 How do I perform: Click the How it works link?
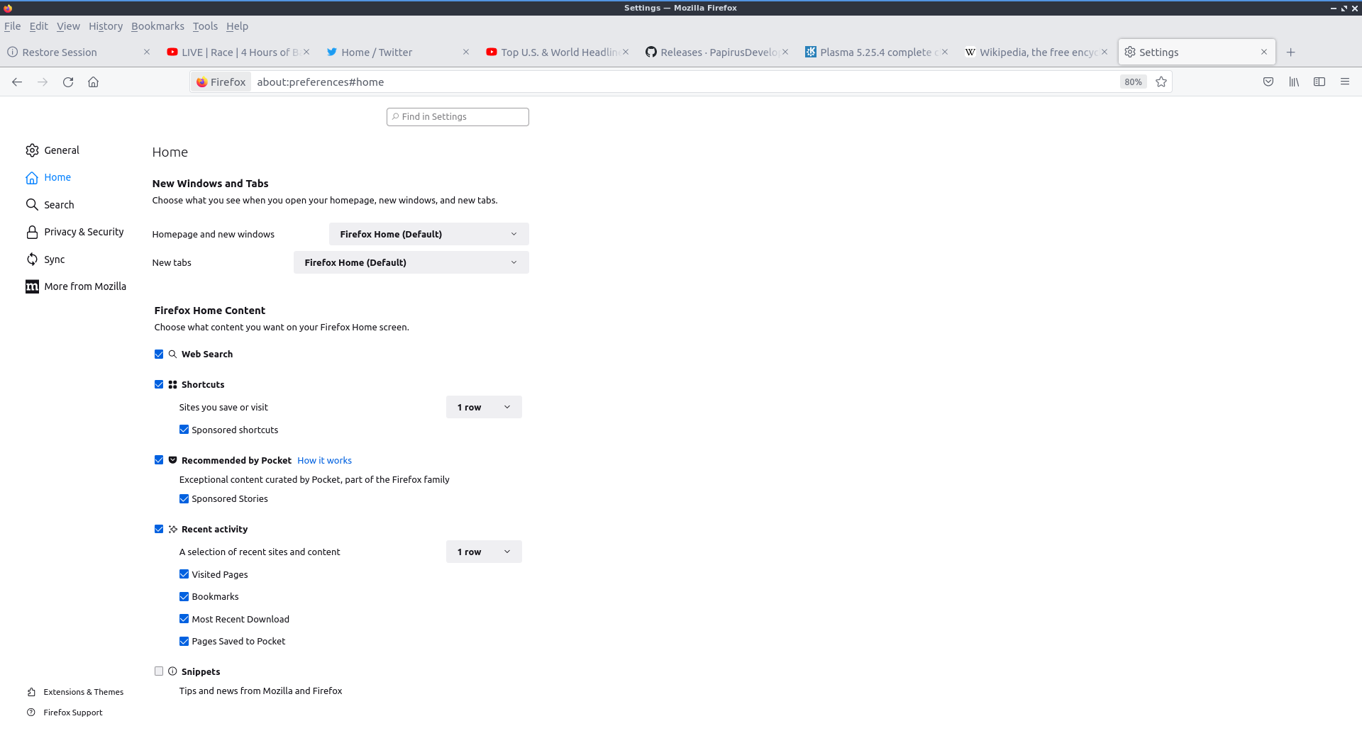point(324,461)
